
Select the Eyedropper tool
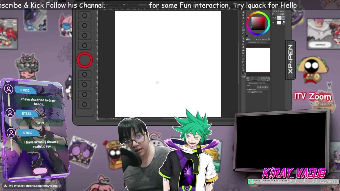pos(243,27)
